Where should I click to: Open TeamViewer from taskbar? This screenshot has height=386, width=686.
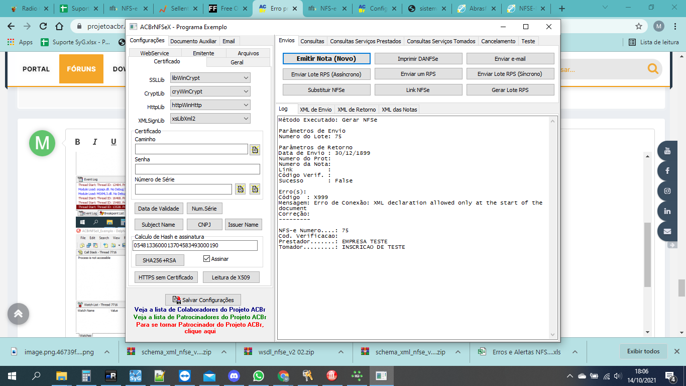coord(184,375)
